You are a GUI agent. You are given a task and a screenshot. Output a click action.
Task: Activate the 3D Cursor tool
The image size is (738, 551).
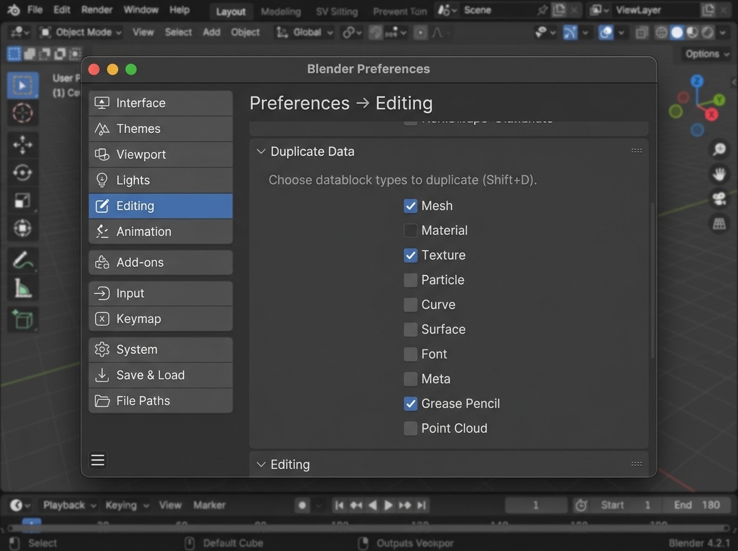23,113
